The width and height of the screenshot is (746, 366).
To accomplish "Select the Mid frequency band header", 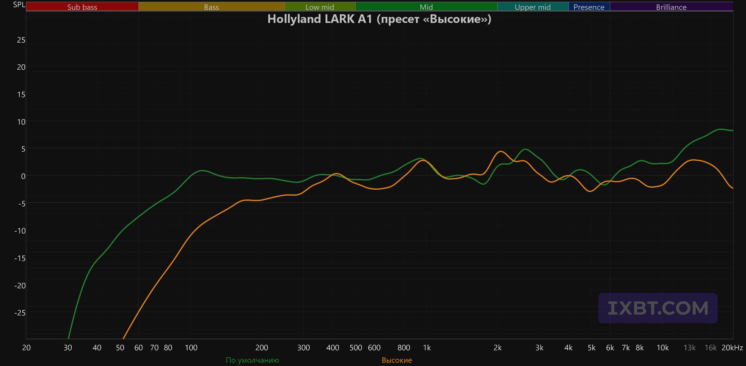I will coord(426,7).
